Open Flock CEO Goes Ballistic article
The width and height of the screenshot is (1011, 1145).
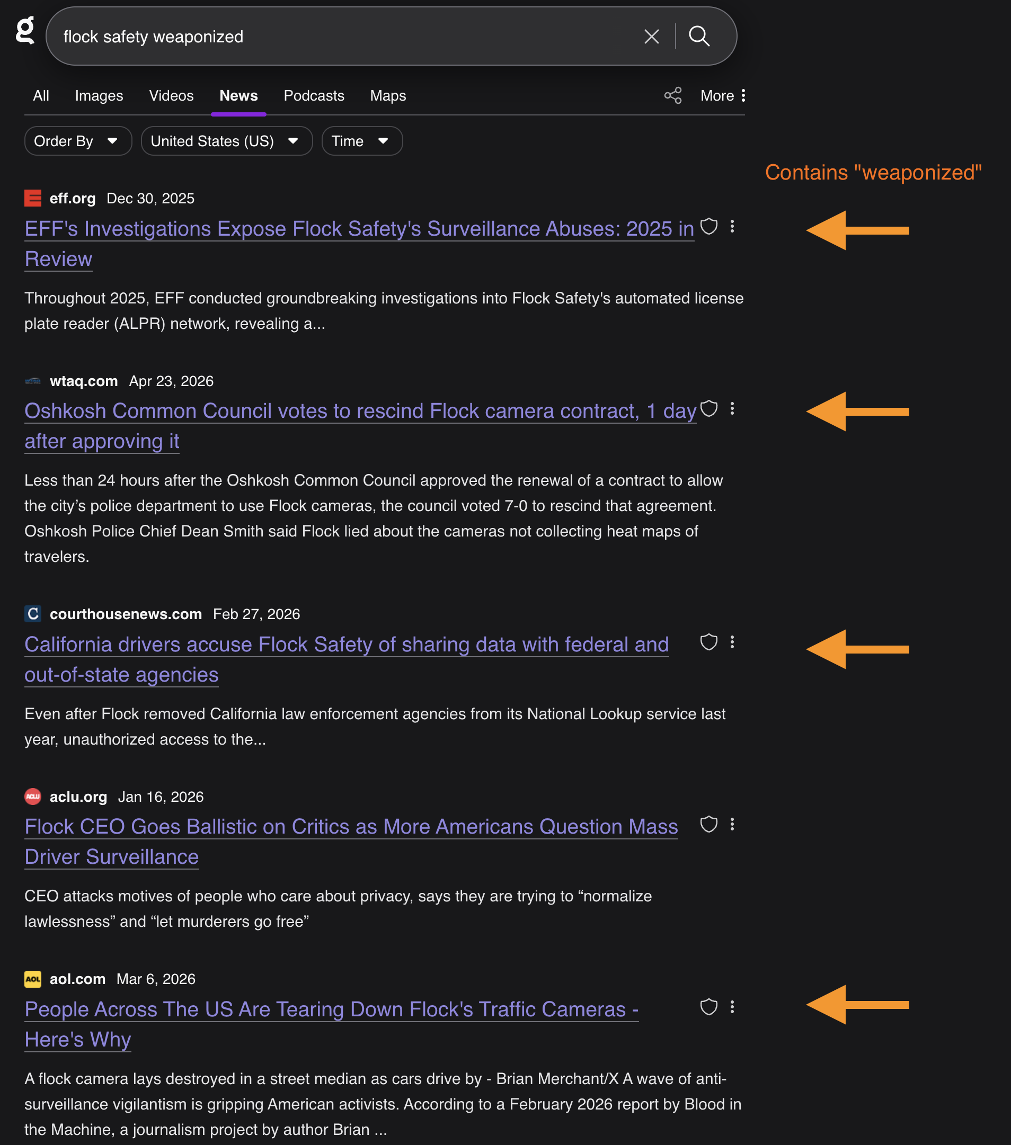click(x=351, y=842)
